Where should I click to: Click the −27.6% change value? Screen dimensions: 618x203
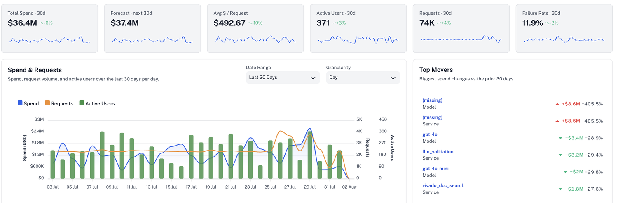coord(594,189)
